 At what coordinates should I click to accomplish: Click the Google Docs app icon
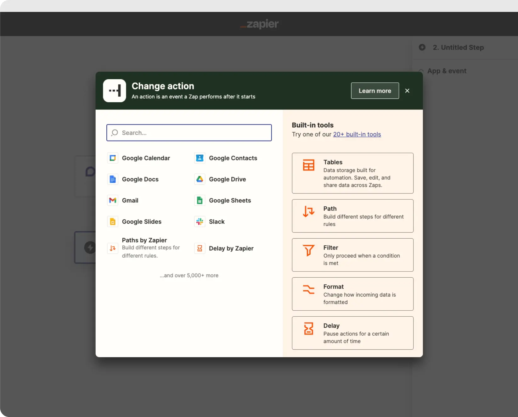pos(113,179)
